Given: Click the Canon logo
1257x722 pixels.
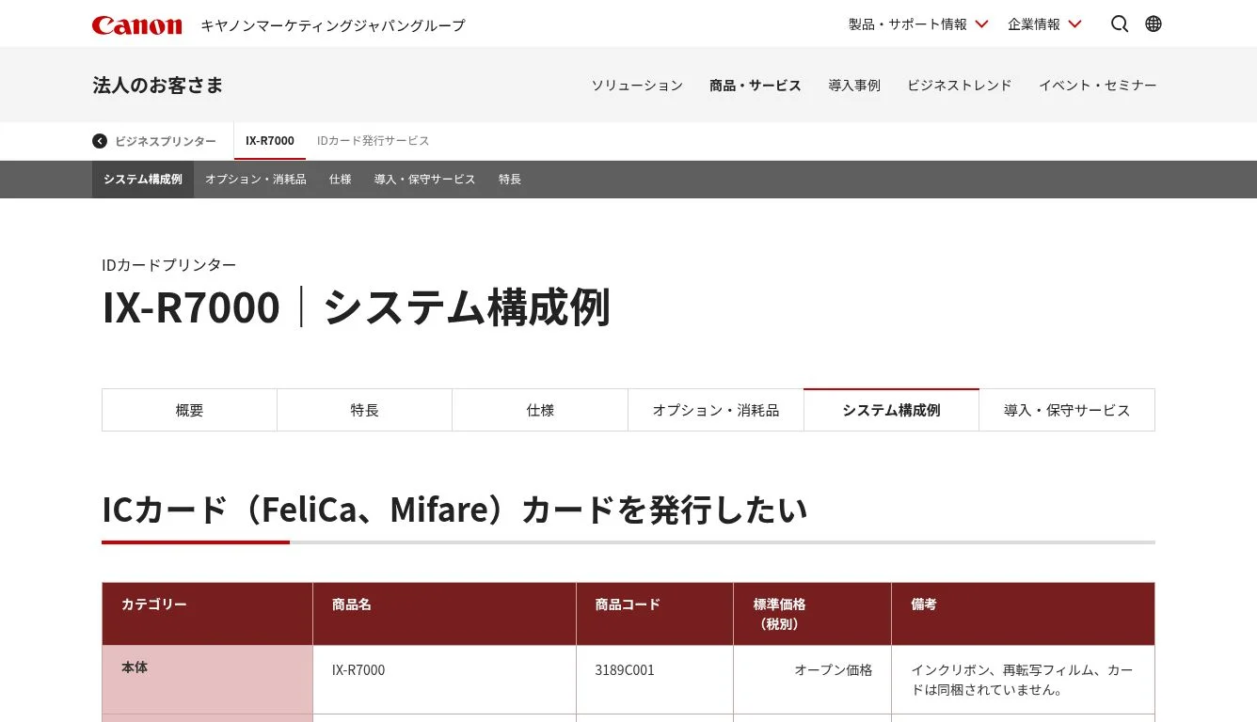Looking at the screenshot, I should (x=137, y=24).
